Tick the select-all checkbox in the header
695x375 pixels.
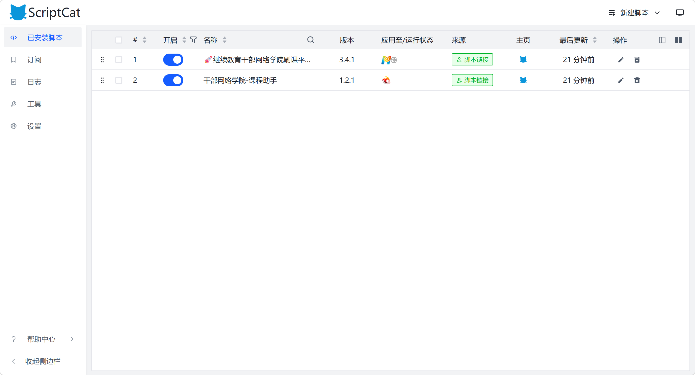click(x=119, y=40)
